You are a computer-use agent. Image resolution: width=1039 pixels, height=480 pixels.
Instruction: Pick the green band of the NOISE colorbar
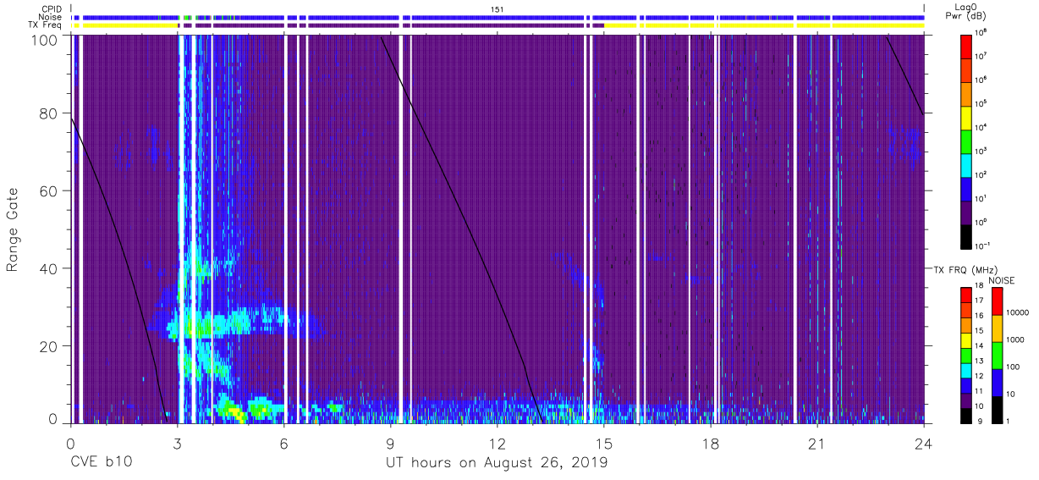click(996, 355)
